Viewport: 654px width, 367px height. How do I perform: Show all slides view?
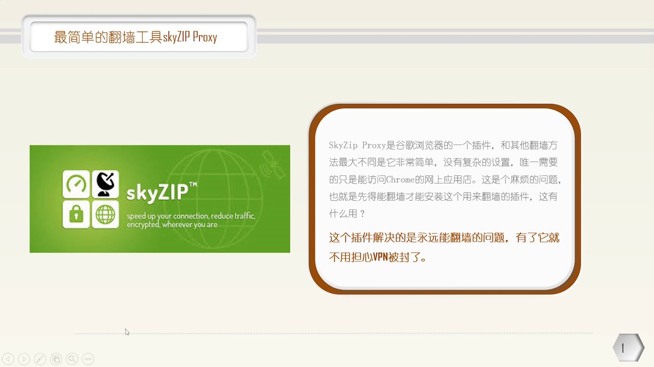tap(56, 359)
